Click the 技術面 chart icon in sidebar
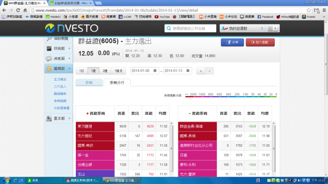The height and width of the screenshot is (184, 328). (x=49, y=49)
